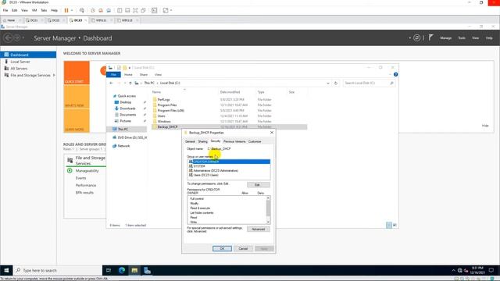Click Server Manager forward arrow
Viewport: 500px width, 281px height.
click(17, 38)
